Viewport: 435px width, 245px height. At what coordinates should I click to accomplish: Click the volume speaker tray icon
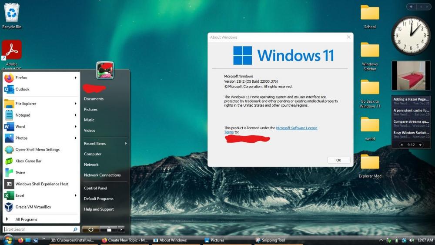411,240
